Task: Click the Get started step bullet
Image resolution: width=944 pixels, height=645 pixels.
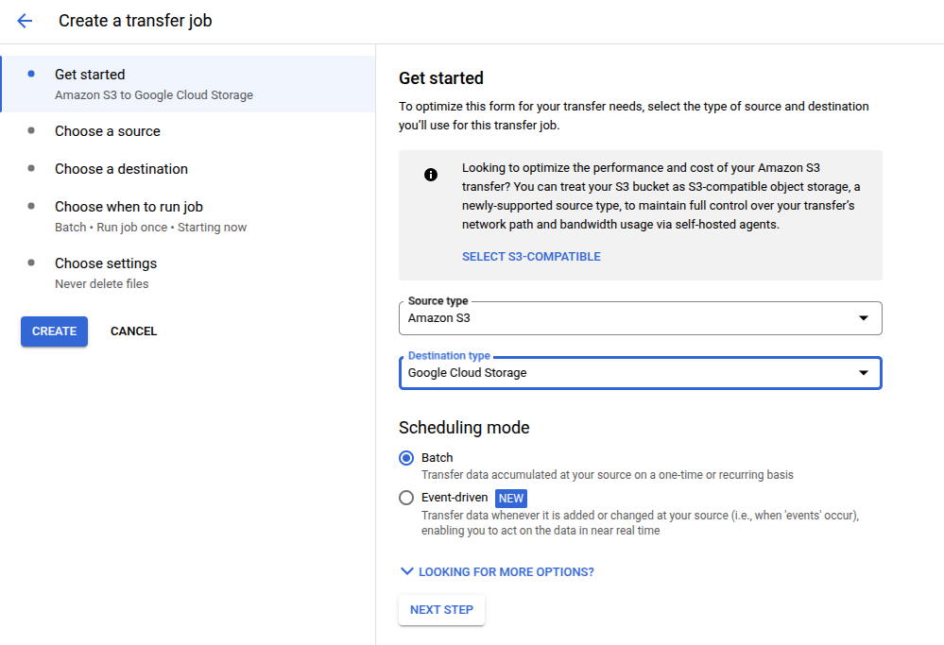Action: pyautogui.click(x=32, y=73)
